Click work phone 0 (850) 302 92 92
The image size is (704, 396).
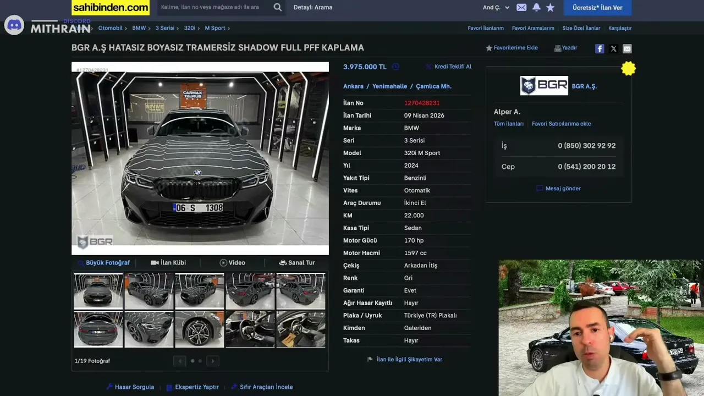point(587,146)
